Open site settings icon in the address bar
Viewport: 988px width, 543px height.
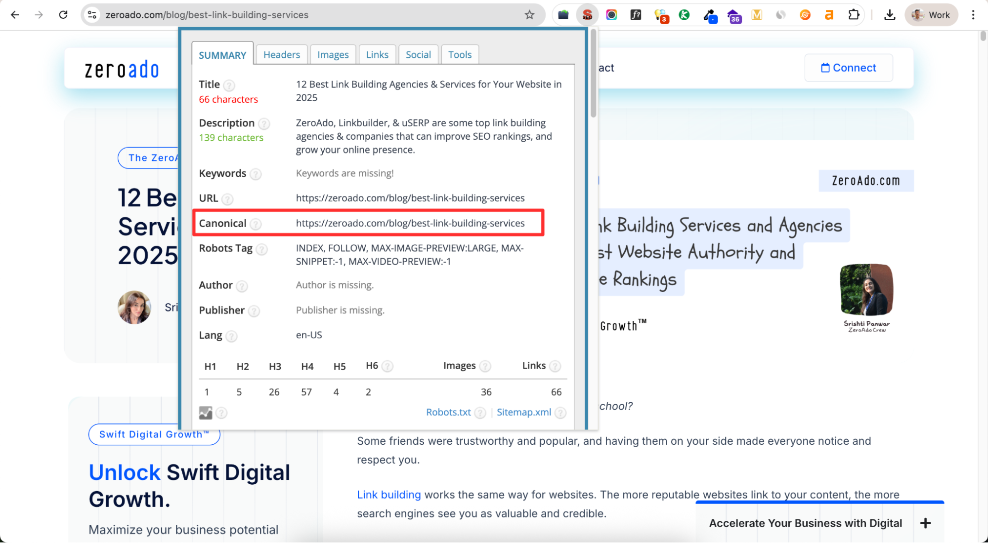[91, 15]
